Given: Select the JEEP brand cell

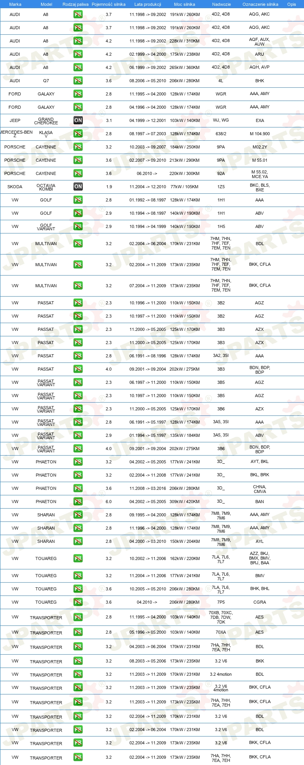Looking at the screenshot, I should 15,120.
